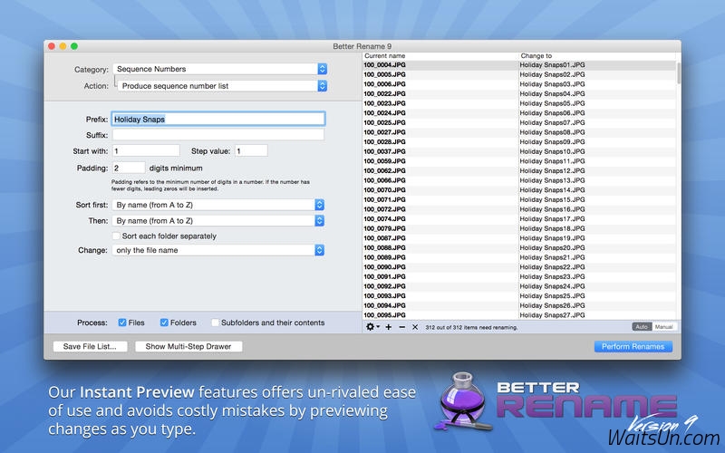This screenshot has width=725, height=453.
Task: Select file 100_0037.JPG
Action: (x=384, y=151)
